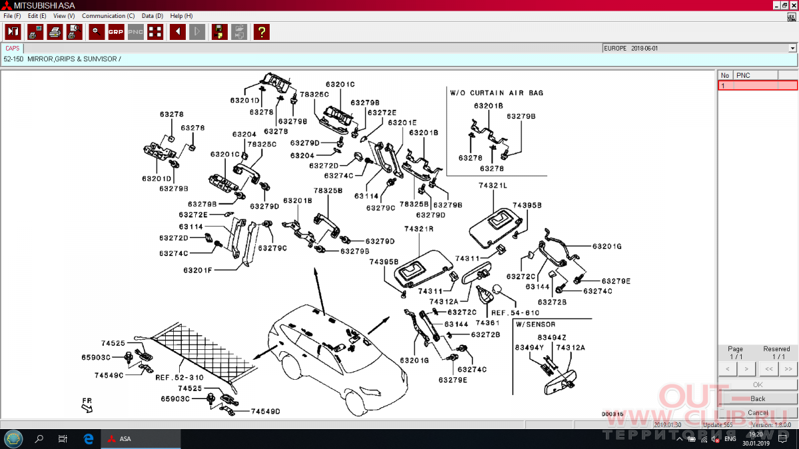
Task: Click the REF.52-310 reference label
Action: pyautogui.click(x=180, y=377)
